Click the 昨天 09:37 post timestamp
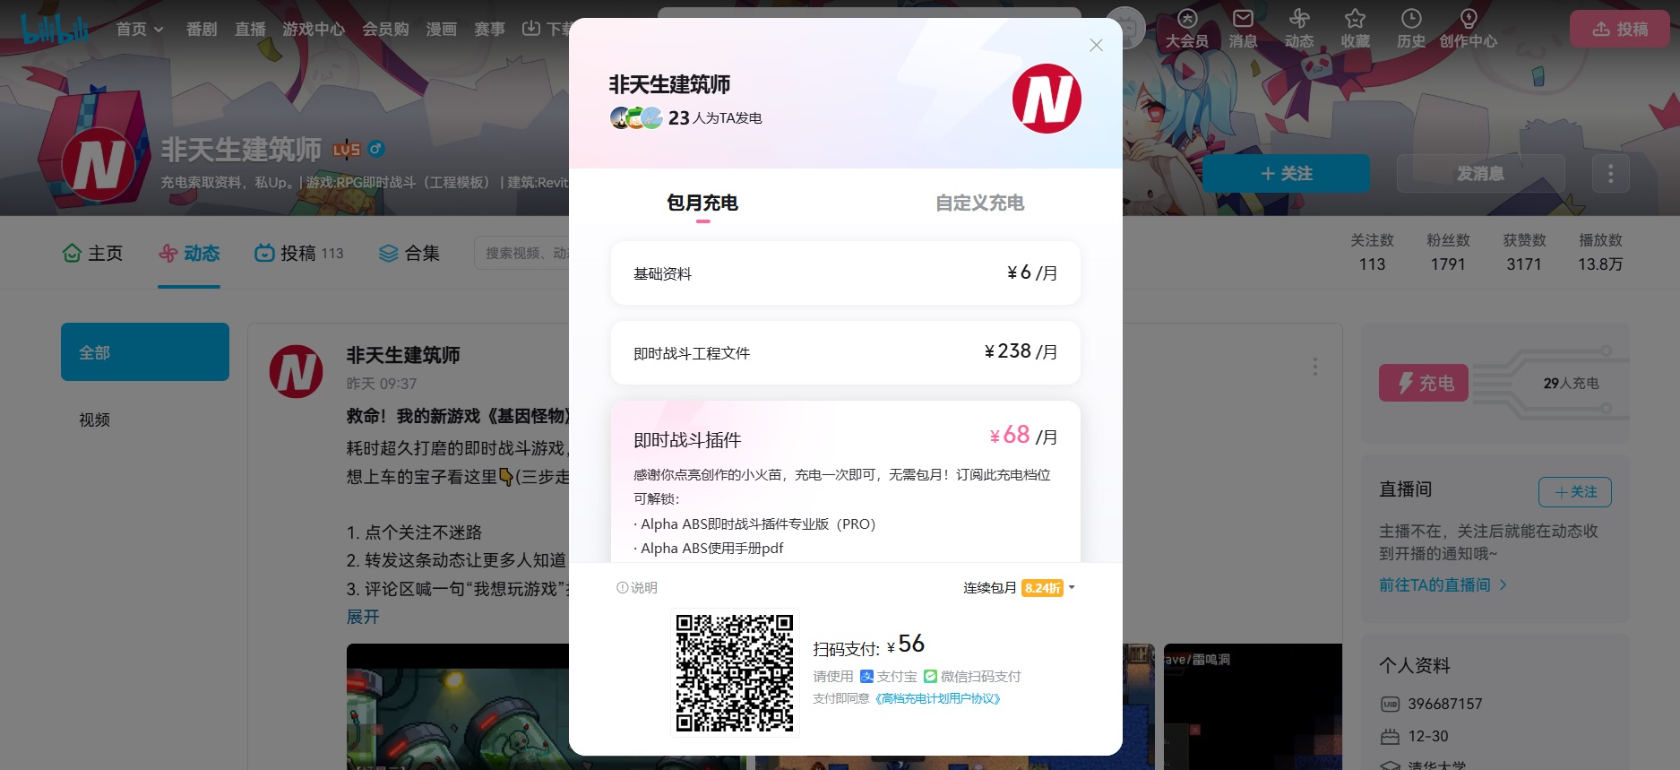 [382, 384]
